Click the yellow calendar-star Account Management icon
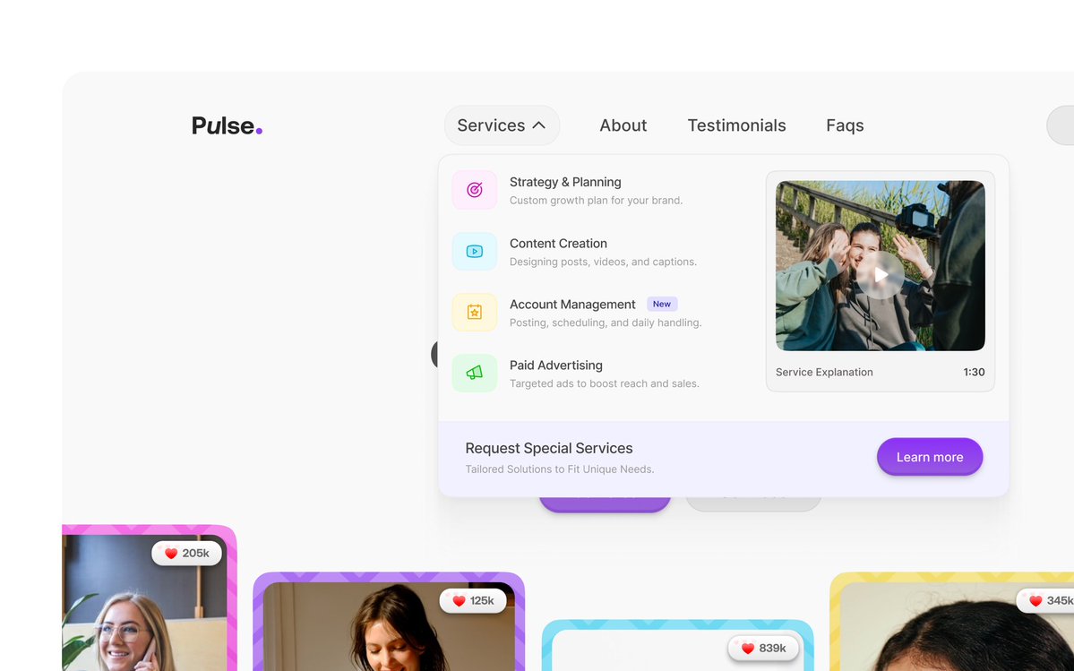1074x671 pixels. click(474, 313)
